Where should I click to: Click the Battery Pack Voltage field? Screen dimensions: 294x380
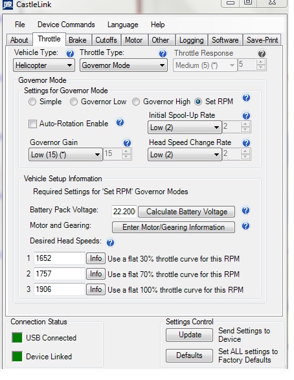124,212
